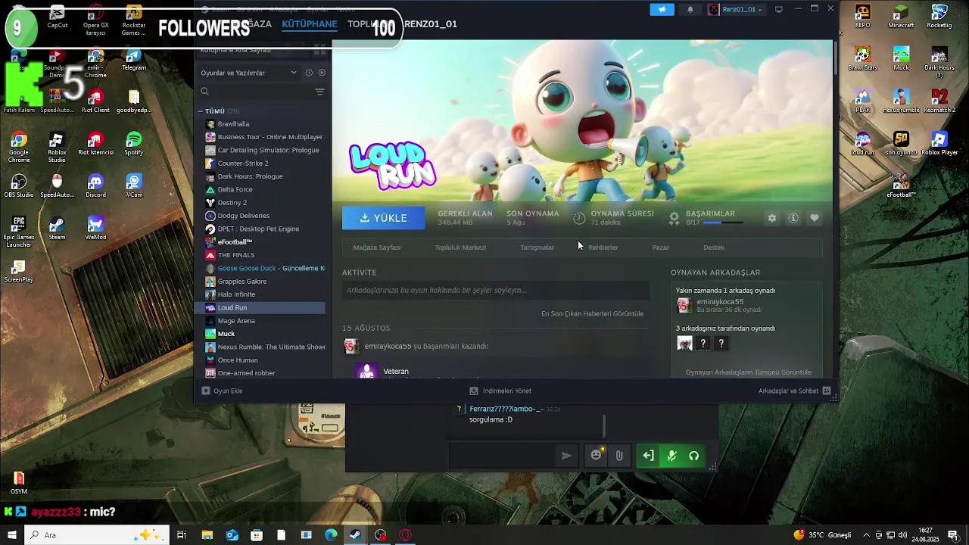Open En Son Çıkan Haberleri Görüntüle link
Viewport: 969px width, 545px height.
click(x=592, y=313)
